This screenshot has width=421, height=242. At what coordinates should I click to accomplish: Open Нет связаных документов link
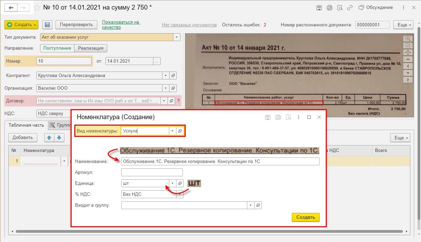point(189,25)
